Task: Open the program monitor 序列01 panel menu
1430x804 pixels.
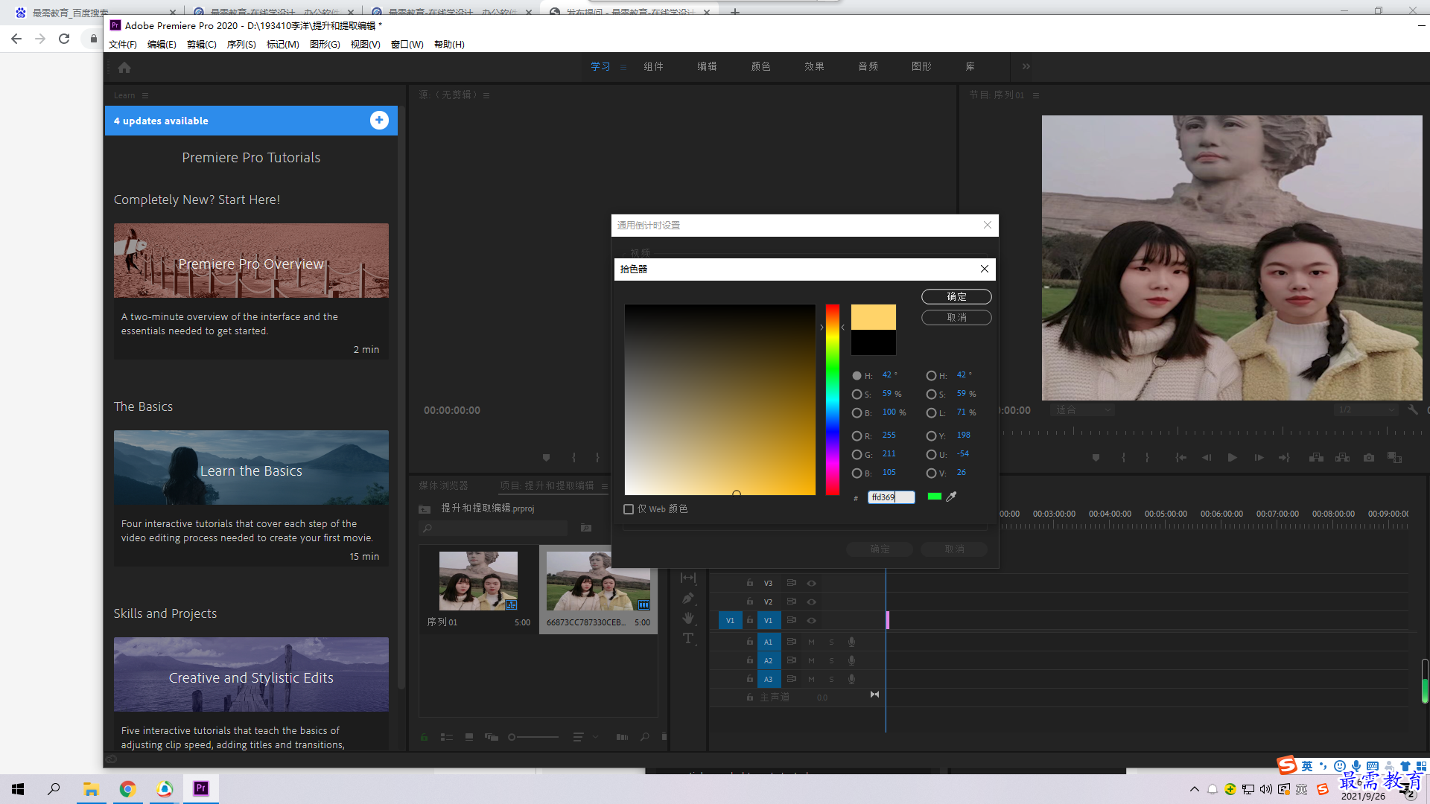Action: [x=1036, y=95]
